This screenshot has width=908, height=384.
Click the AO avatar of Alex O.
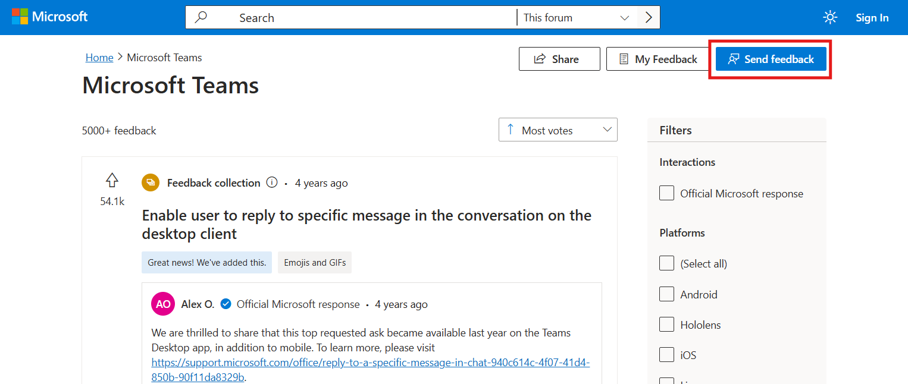coord(163,304)
